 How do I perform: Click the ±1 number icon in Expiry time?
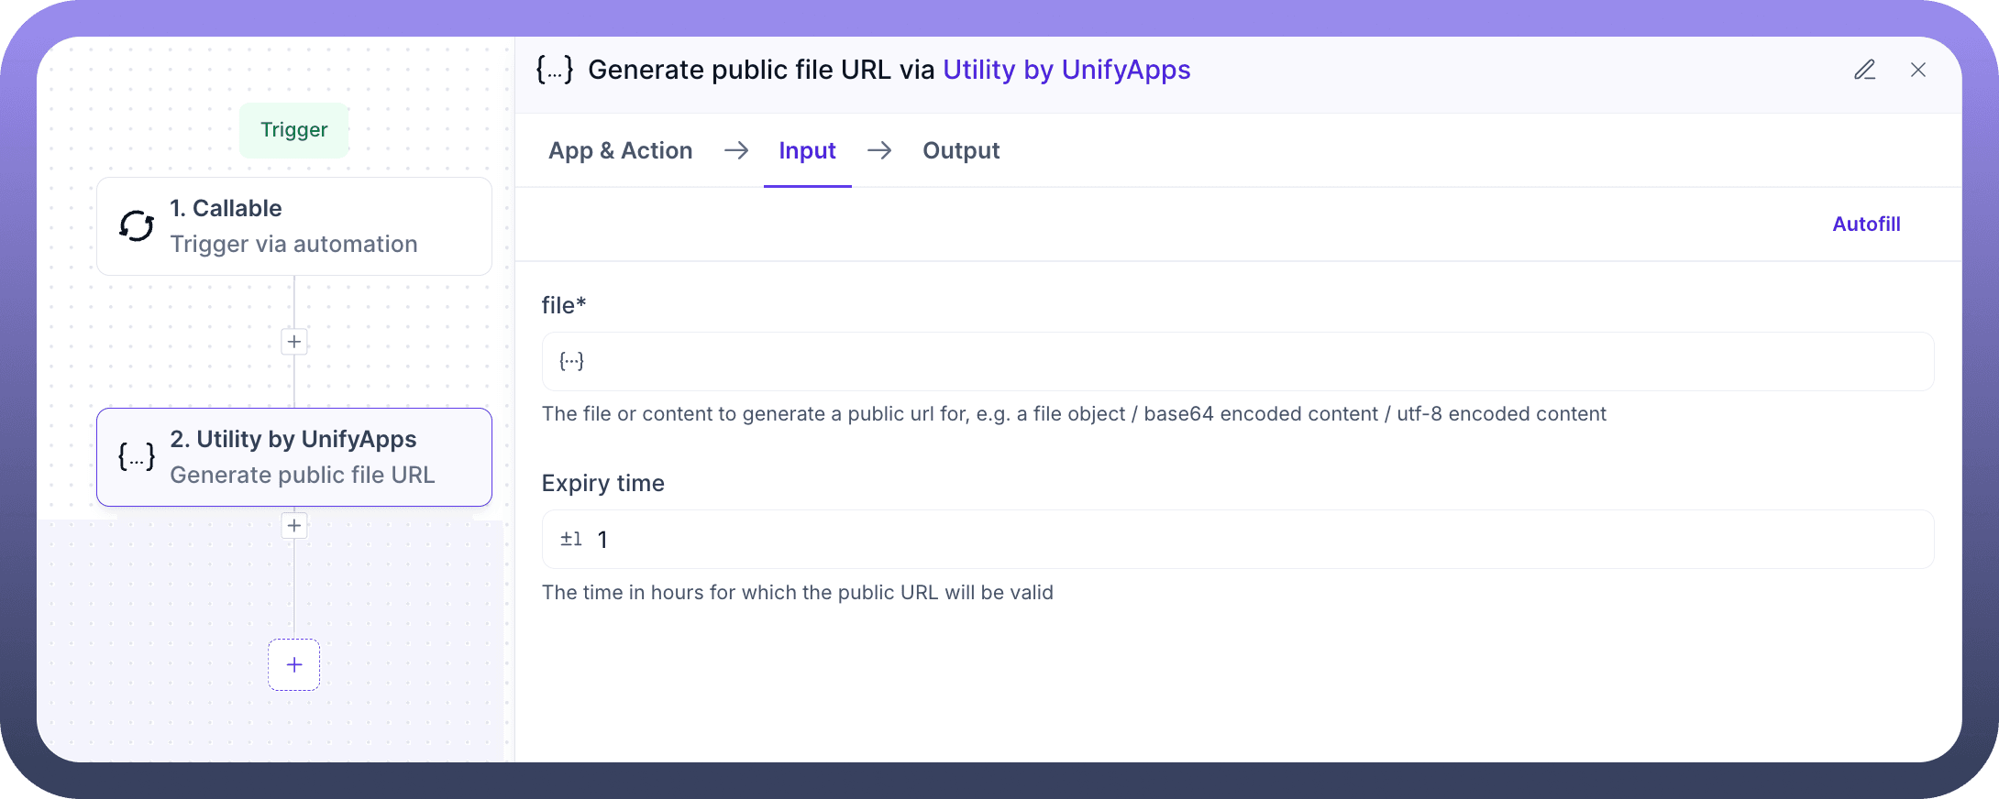(571, 540)
